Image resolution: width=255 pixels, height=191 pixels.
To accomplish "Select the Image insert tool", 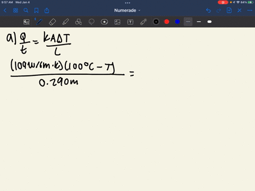I will pyautogui.click(x=117, y=22).
